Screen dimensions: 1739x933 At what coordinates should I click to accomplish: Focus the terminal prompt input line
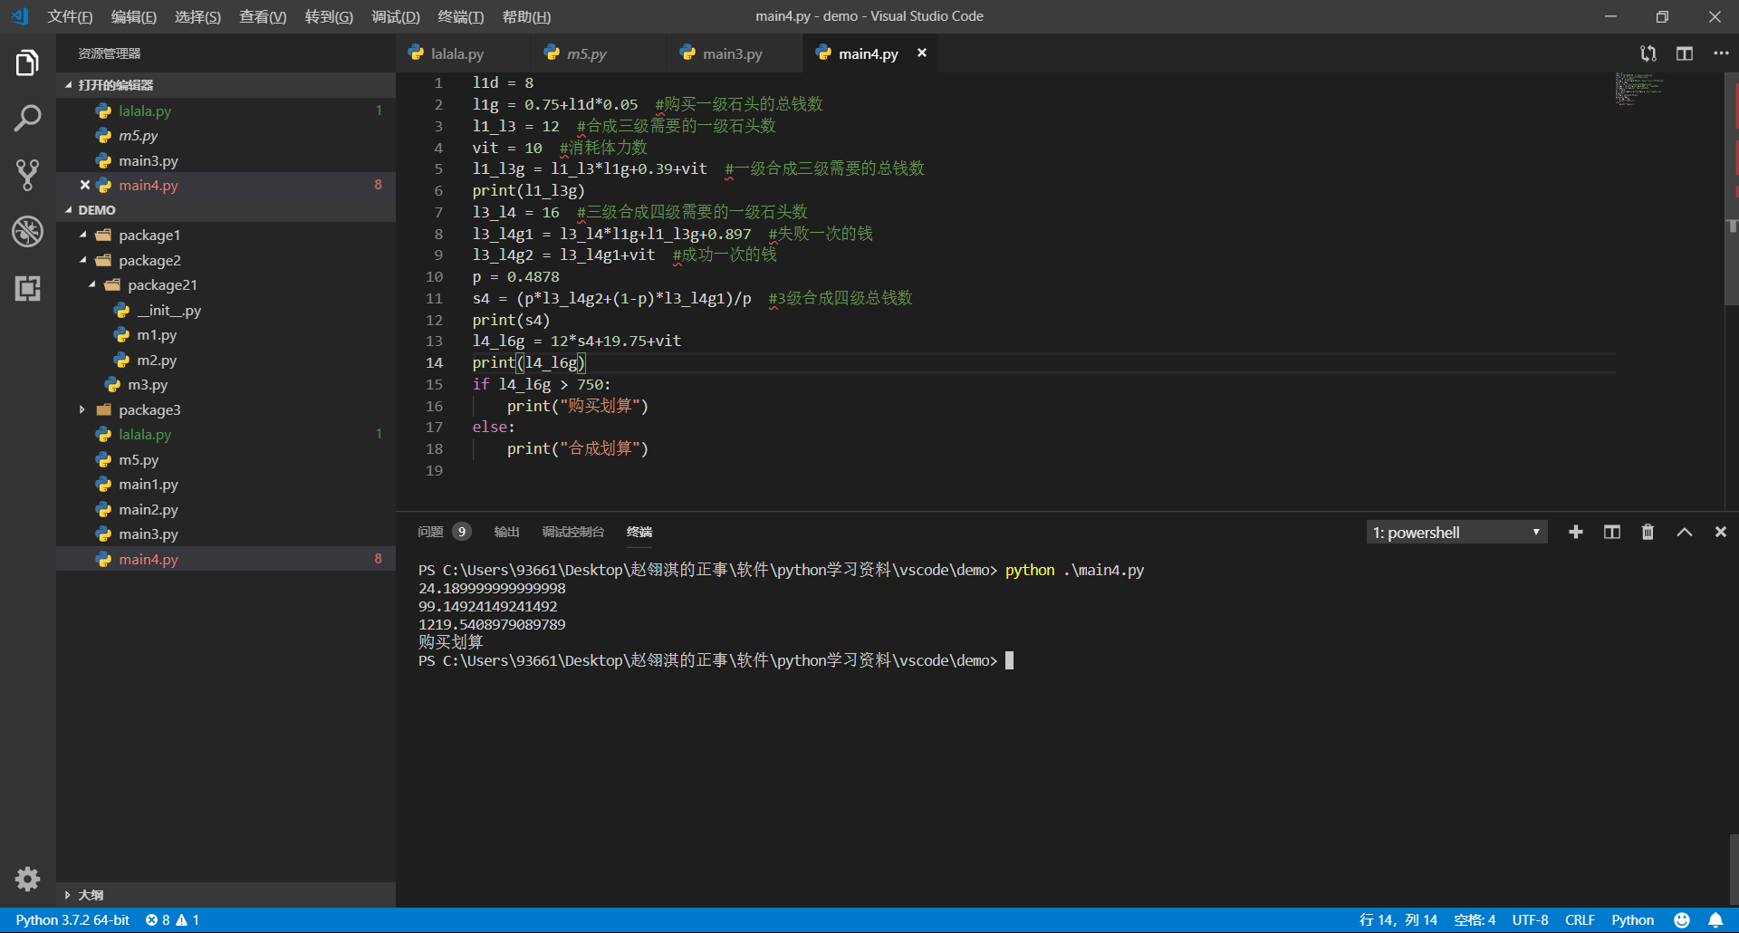click(1010, 660)
